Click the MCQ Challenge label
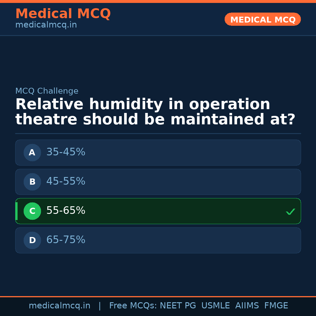 coord(47,91)
